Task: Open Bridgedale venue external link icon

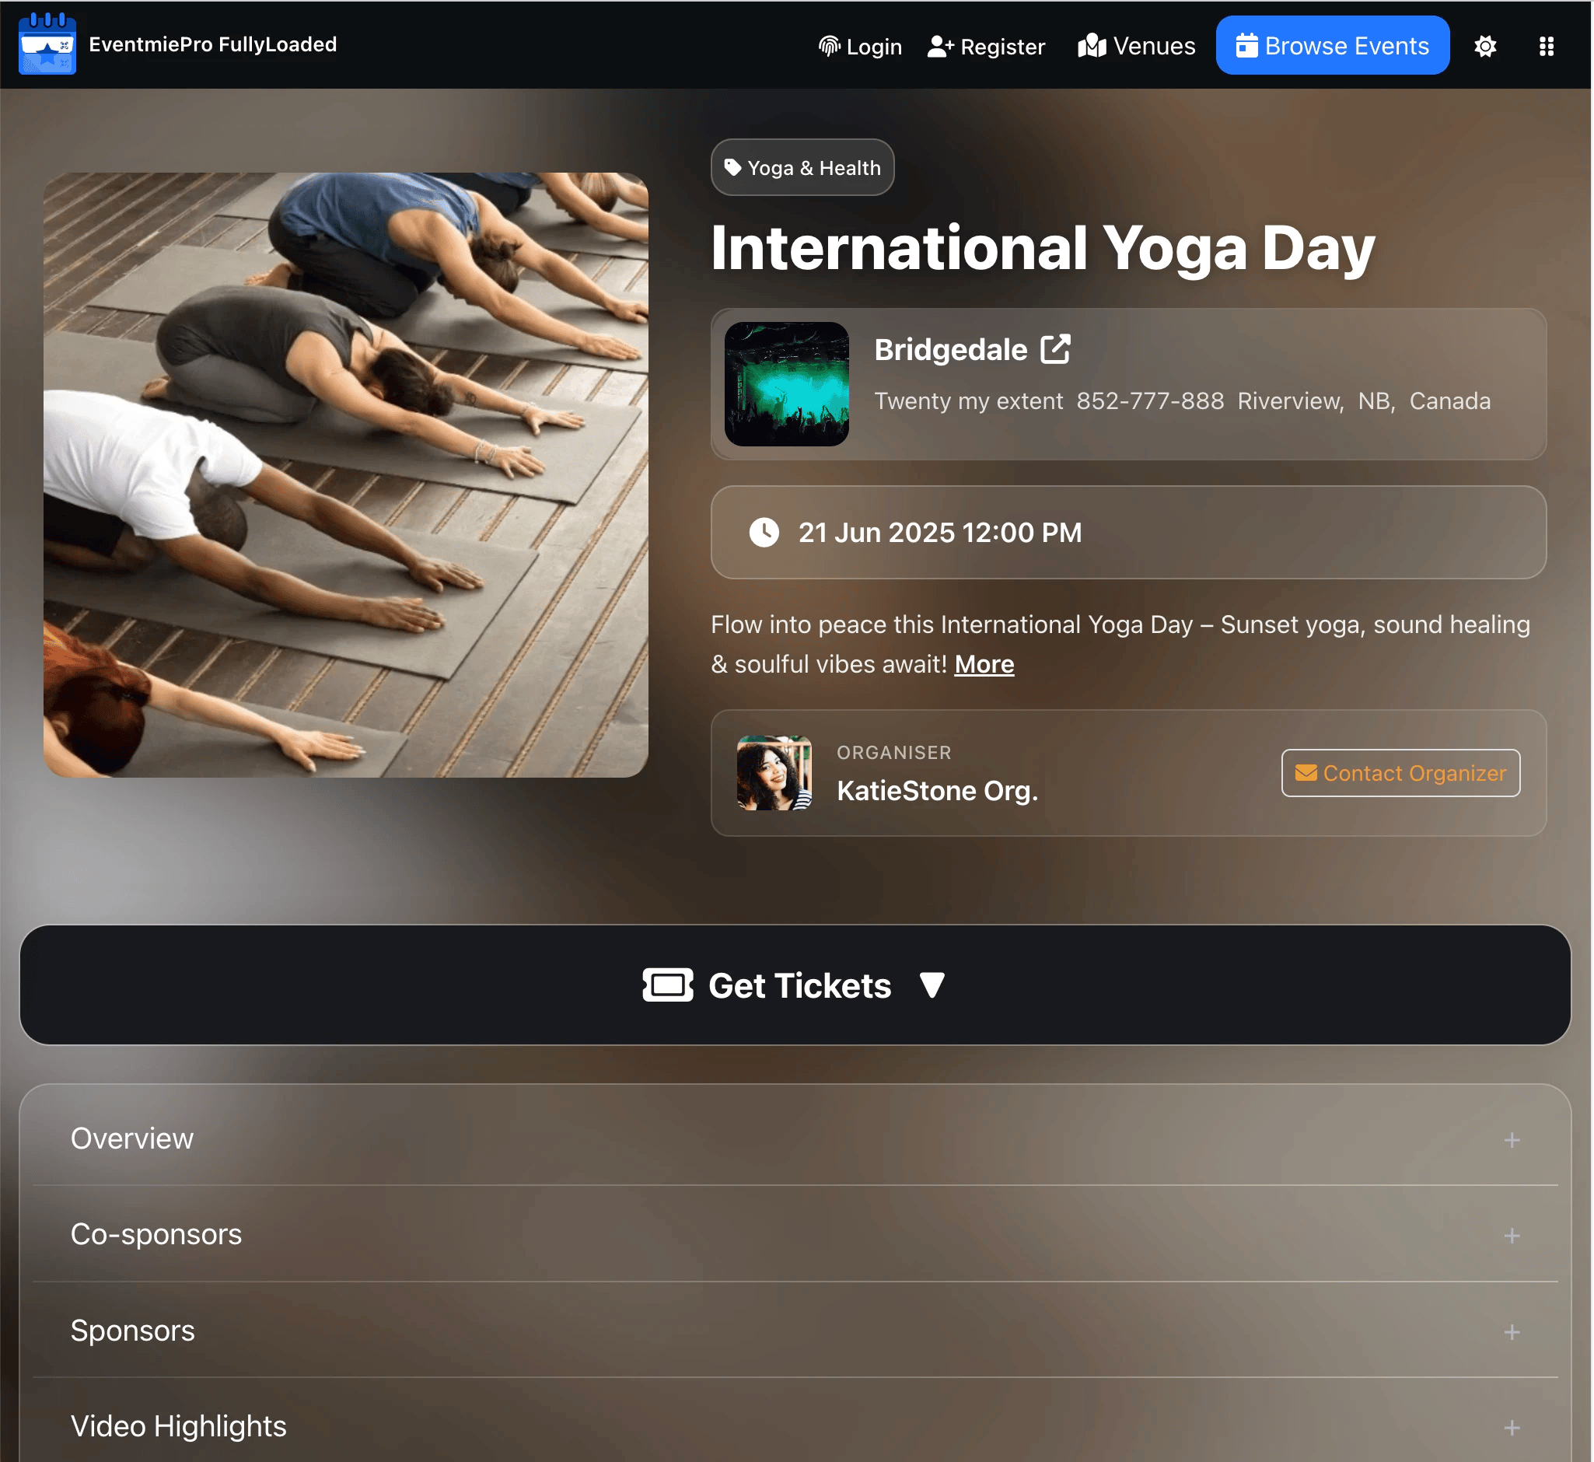Action: coord(1056,350)
